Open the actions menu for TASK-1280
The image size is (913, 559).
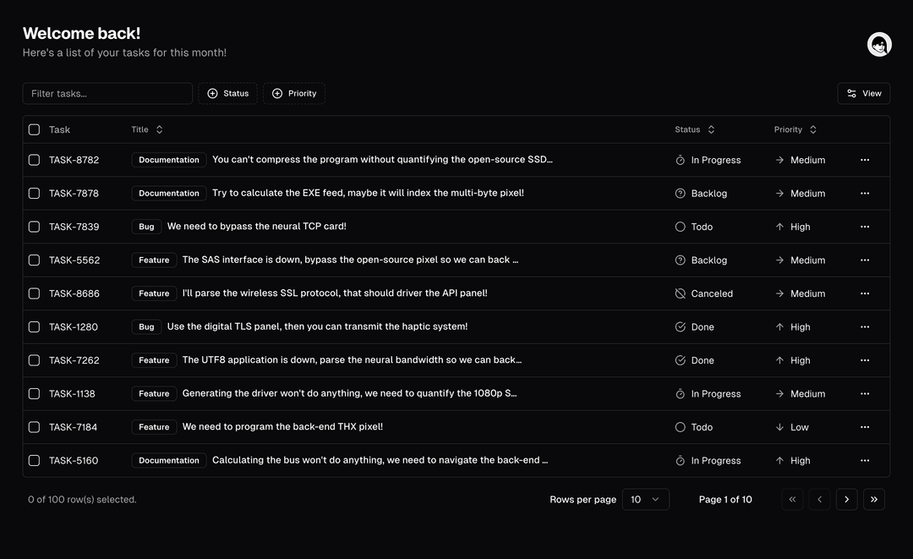point(865,326)
